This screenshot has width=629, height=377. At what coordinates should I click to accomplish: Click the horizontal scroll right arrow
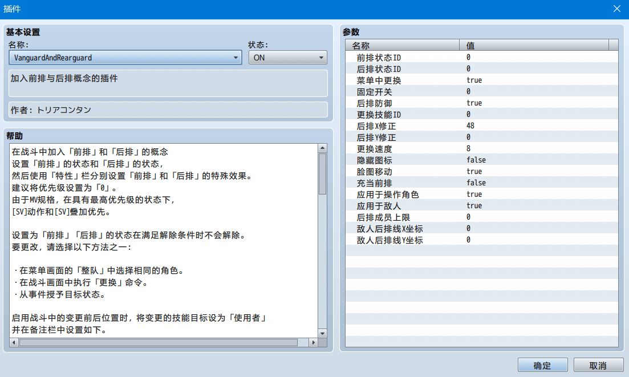click(x=313, y=343)
